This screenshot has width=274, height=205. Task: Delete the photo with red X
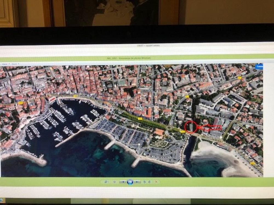[x=156, y=182]
